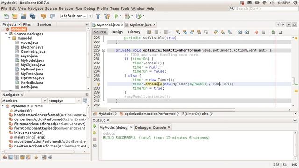Viewport: 299px width, 168px height.
Task: Select initComponents() in Navigator
Action: pos(29,133)
